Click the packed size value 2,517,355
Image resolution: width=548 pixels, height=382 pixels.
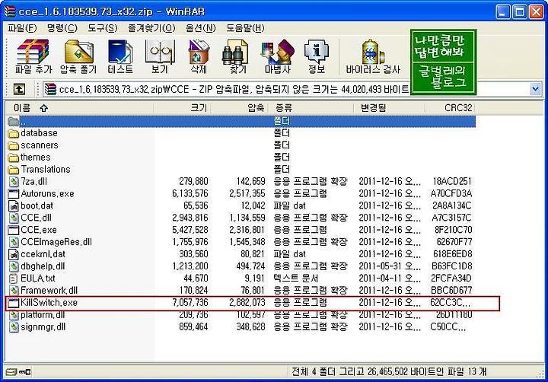[x=247, y=193]
